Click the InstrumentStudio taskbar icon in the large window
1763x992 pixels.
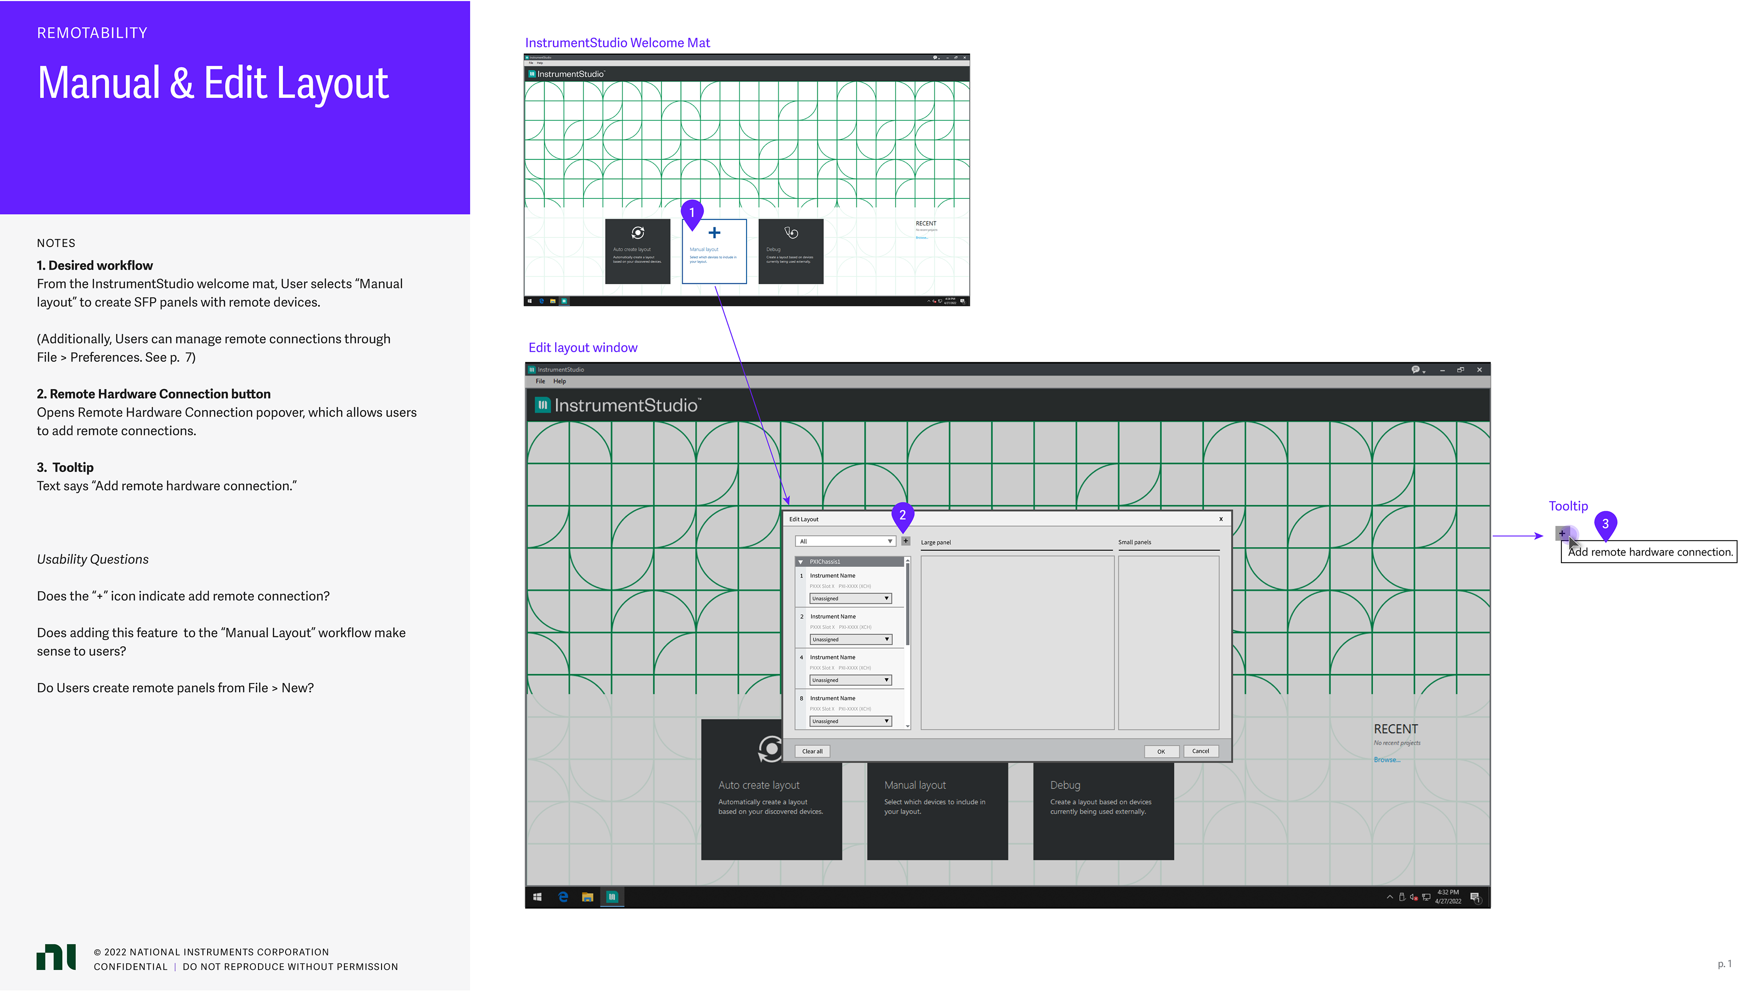click(612, 897)
